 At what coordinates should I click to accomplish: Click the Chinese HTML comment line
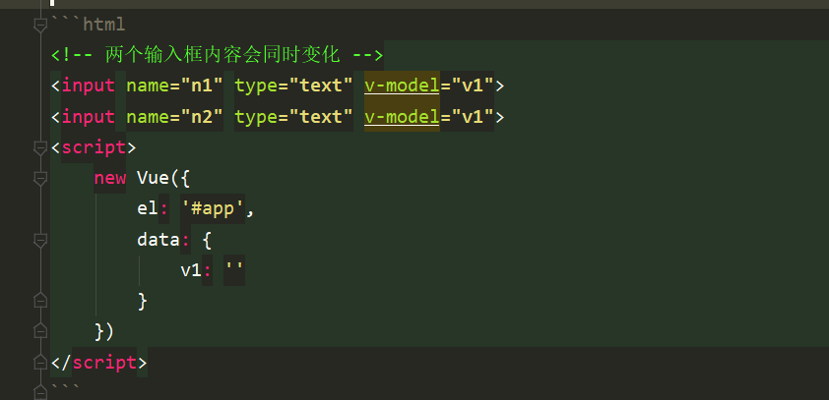(x=217, y=55)
